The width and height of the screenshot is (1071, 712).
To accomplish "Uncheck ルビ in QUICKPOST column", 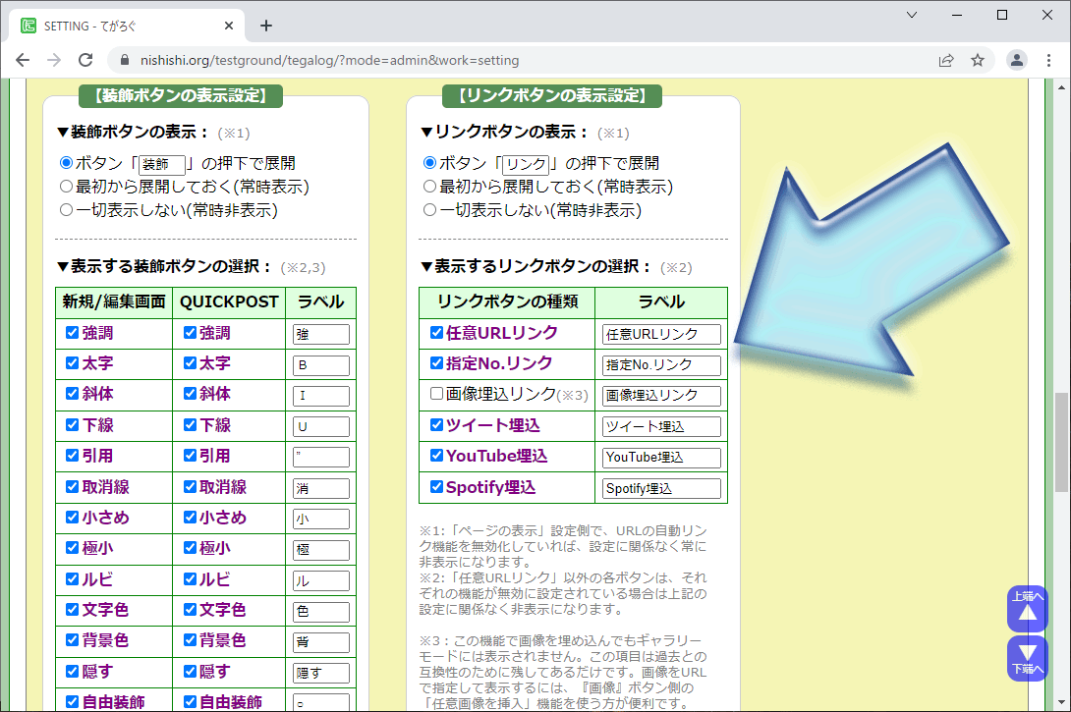I will (x=190, y=578).
